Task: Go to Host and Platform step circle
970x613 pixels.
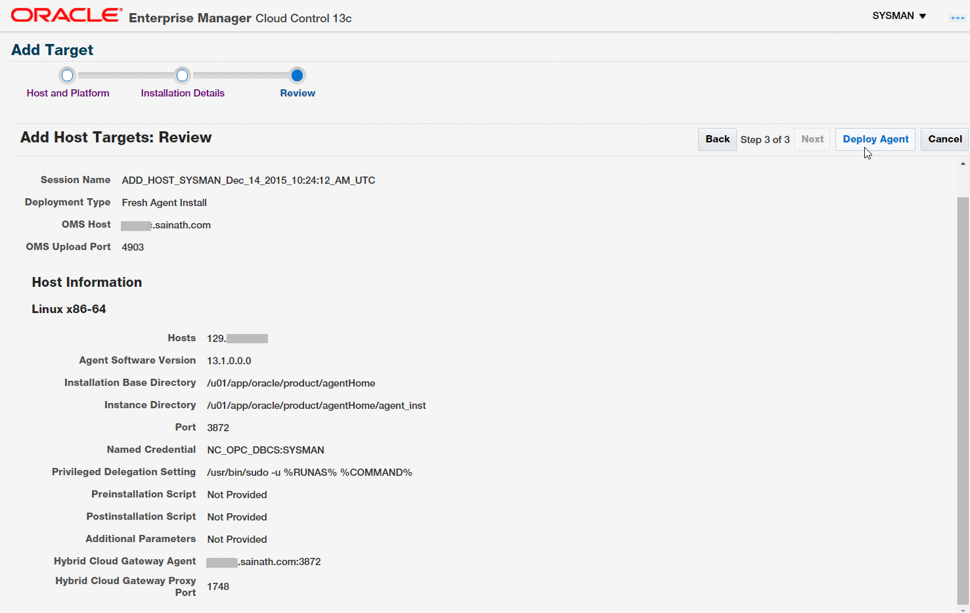Action: [x=67, y=75]
